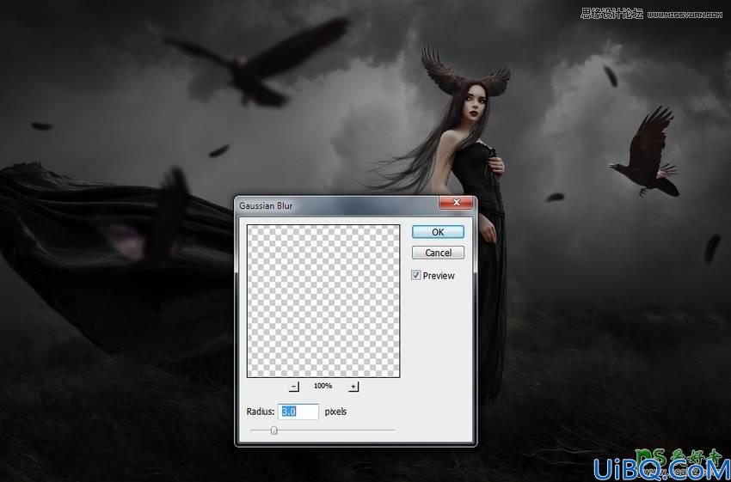This screenshot has height=482, width=731.
Task: Click the 100% preview zoom level text
Action: (x=322, y=386)
